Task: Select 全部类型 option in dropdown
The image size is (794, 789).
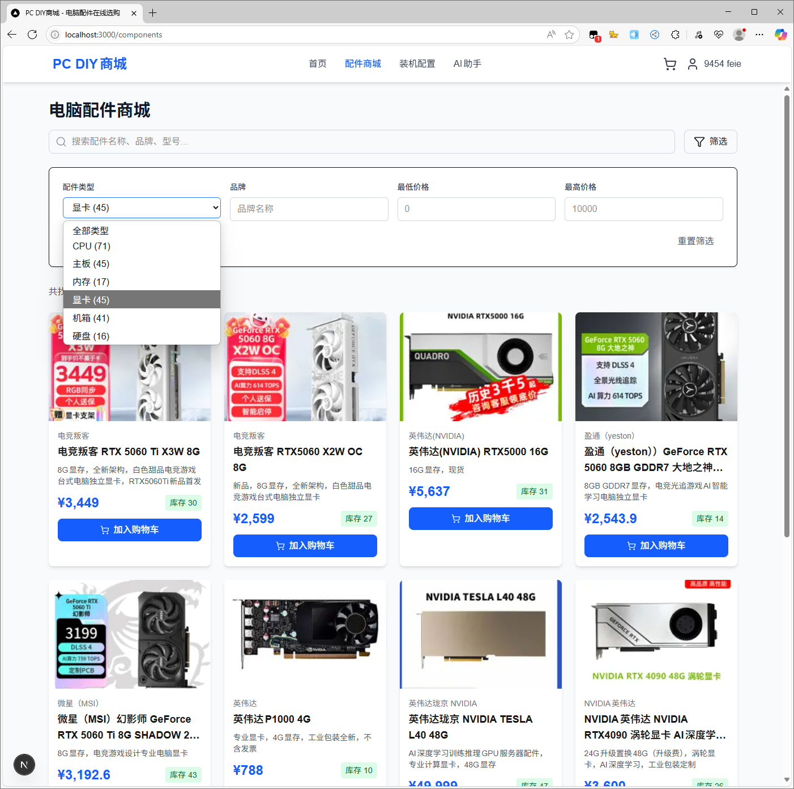Action: click(x=91, y=231)
